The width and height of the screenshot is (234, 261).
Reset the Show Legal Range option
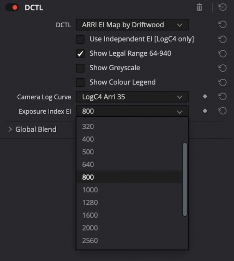pyautogui.click(x=223, y=54)
